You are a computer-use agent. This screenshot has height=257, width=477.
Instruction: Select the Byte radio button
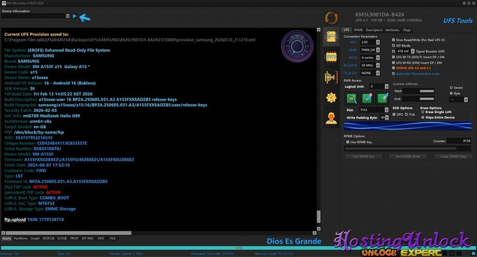pos(451,93)
